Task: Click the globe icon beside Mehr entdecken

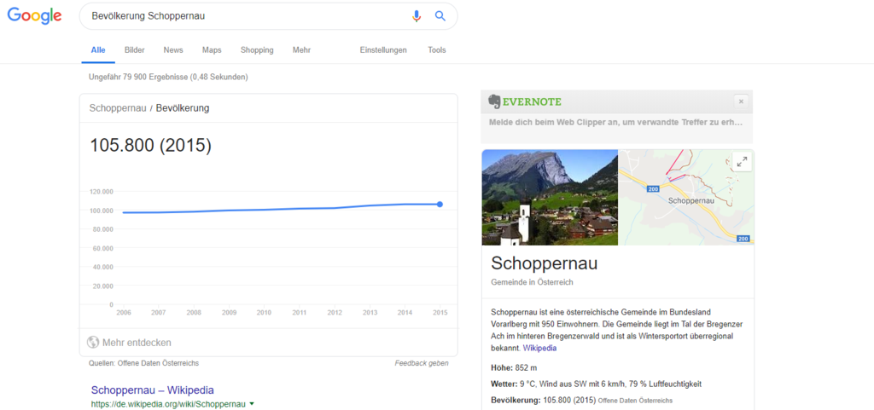Action: [x=93, y=343]
